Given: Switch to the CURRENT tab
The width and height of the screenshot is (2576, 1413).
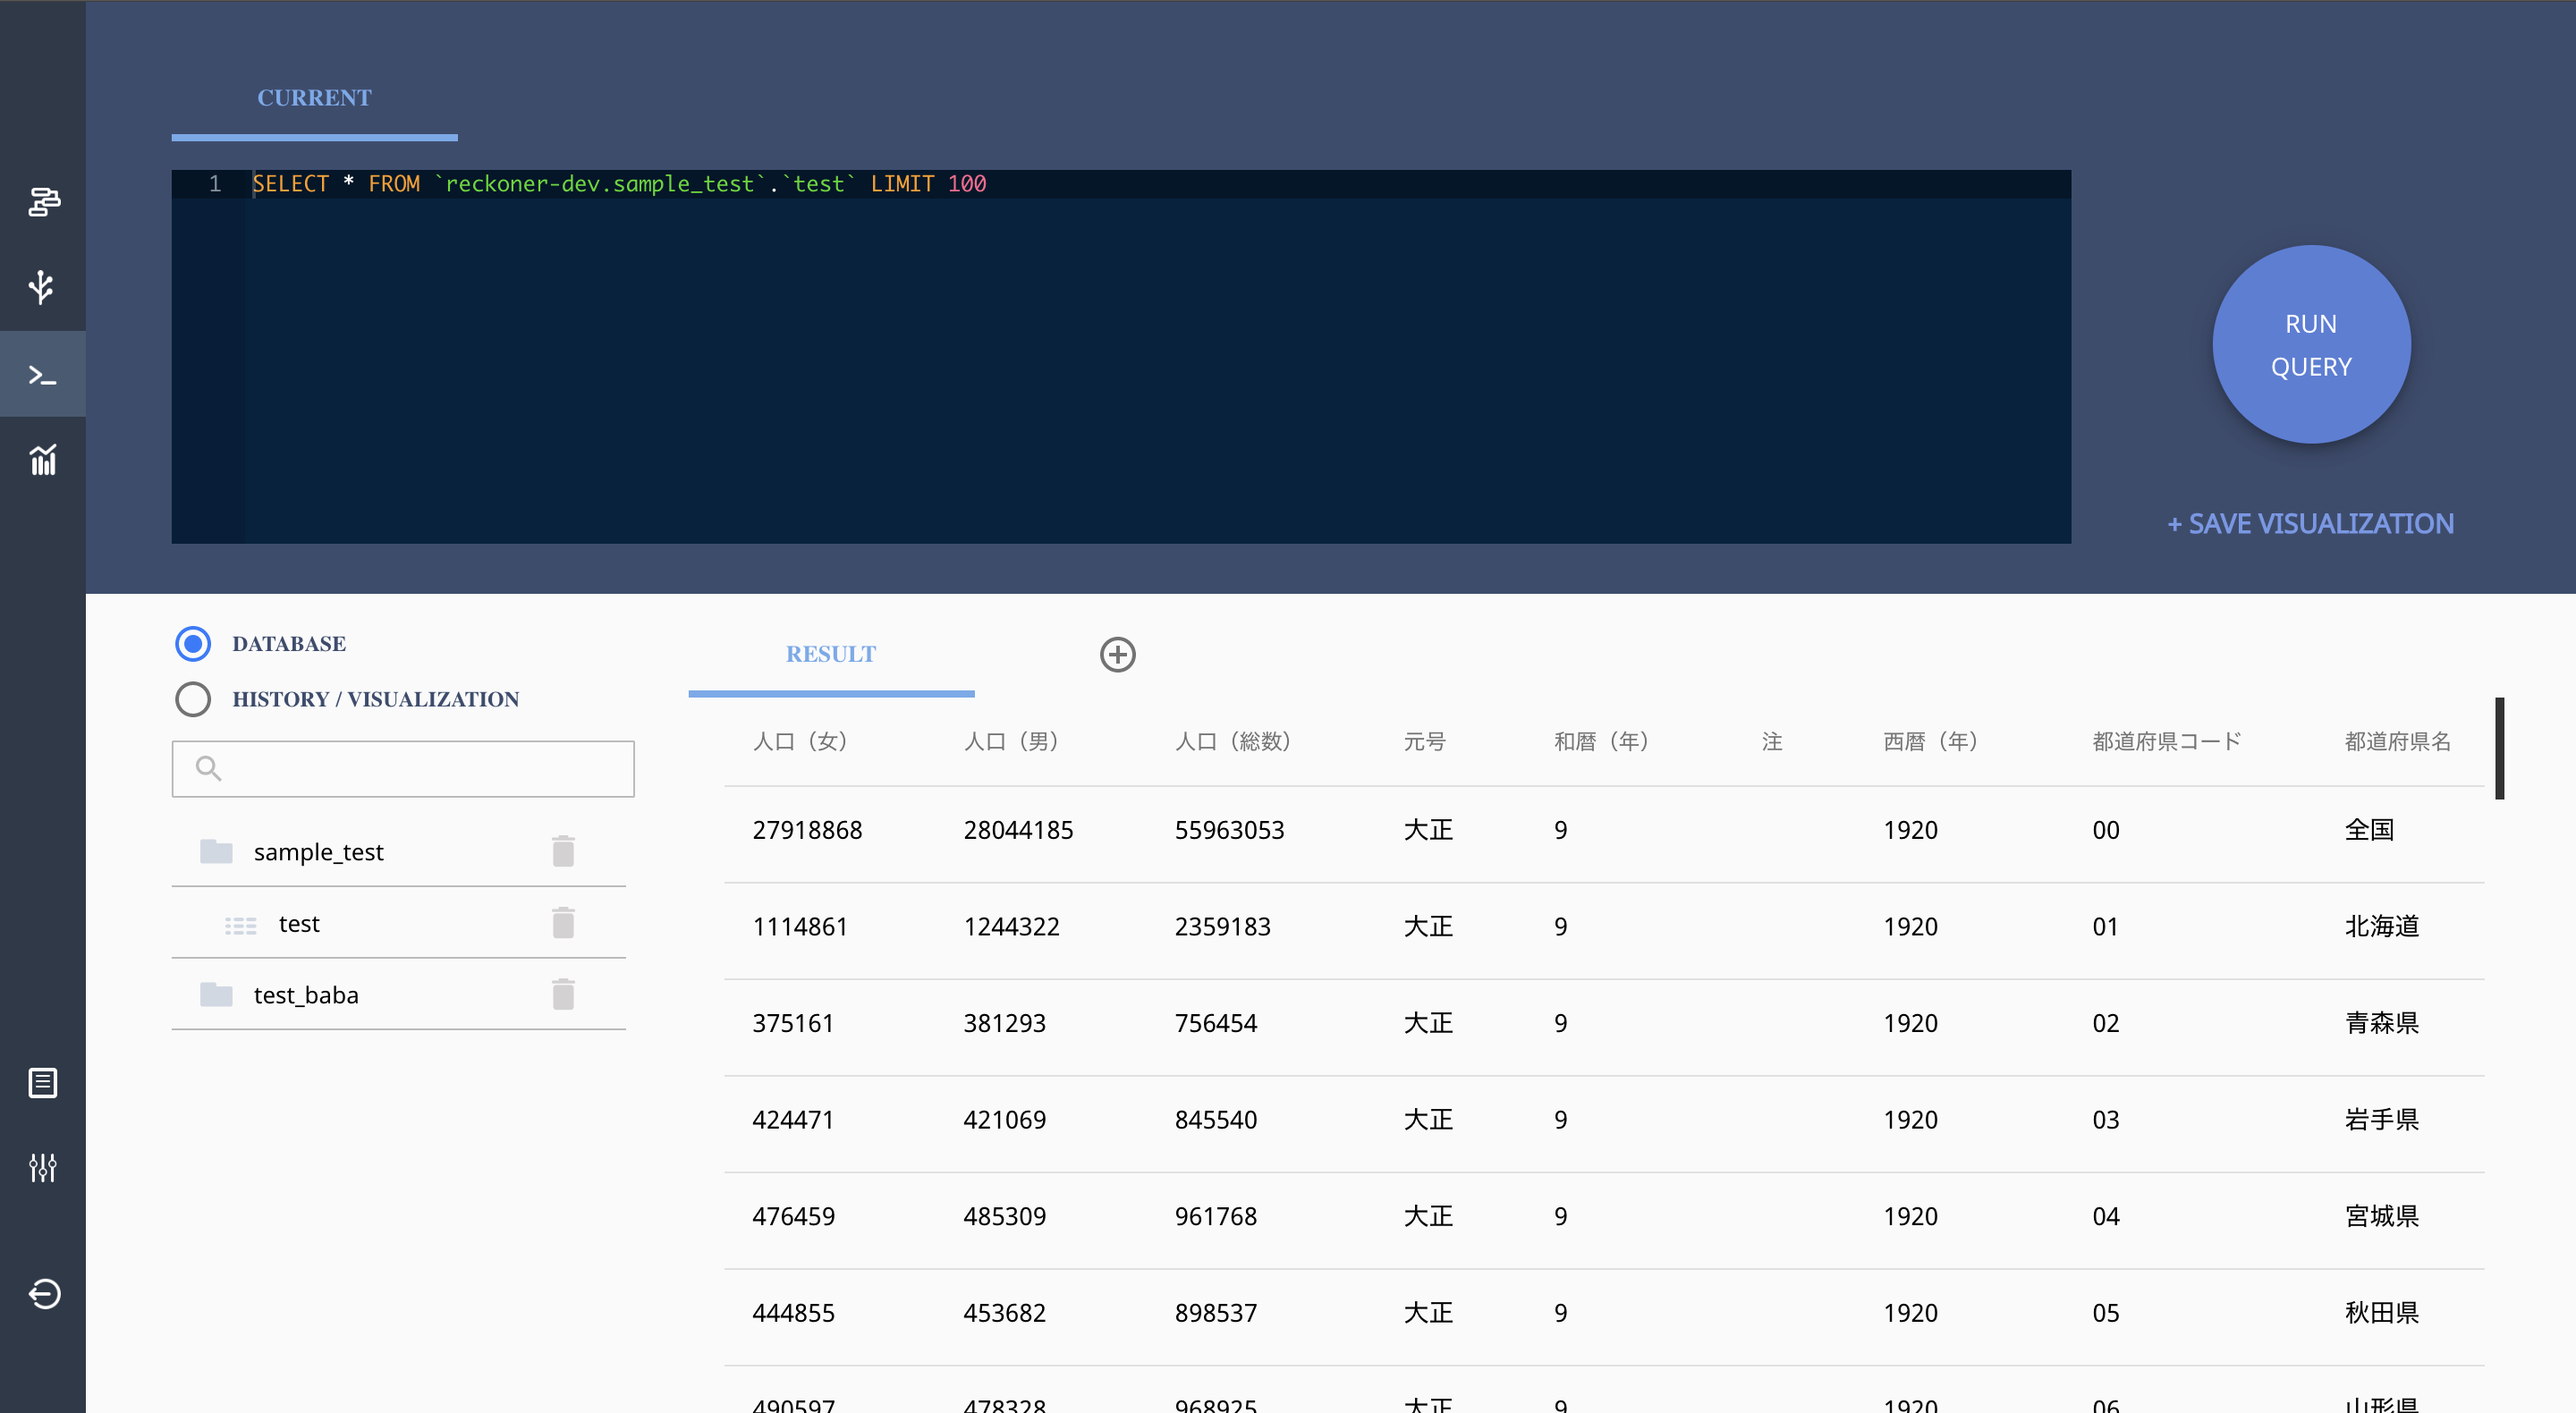Looking at the screenshot, I should click(x=314, y=98).
